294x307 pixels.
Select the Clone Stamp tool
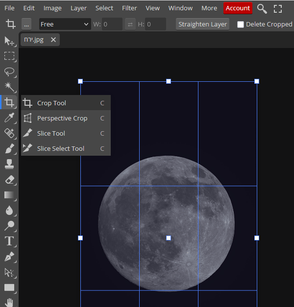pos(9,164)
